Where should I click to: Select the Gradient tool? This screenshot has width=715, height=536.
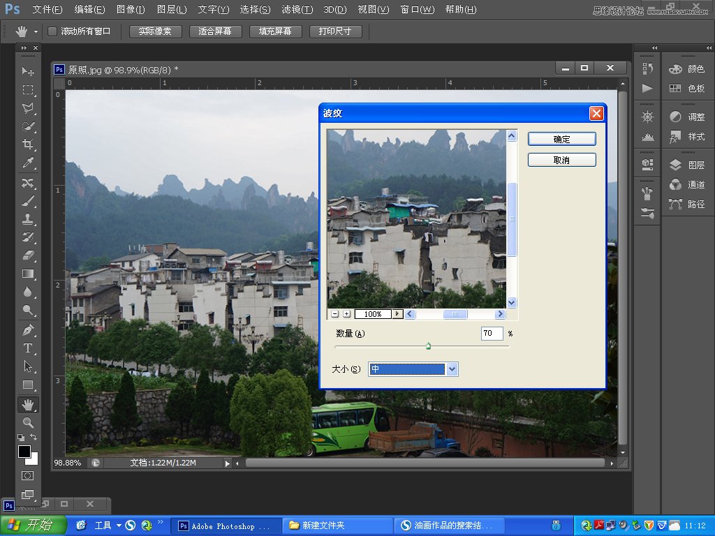coord(28,274)
